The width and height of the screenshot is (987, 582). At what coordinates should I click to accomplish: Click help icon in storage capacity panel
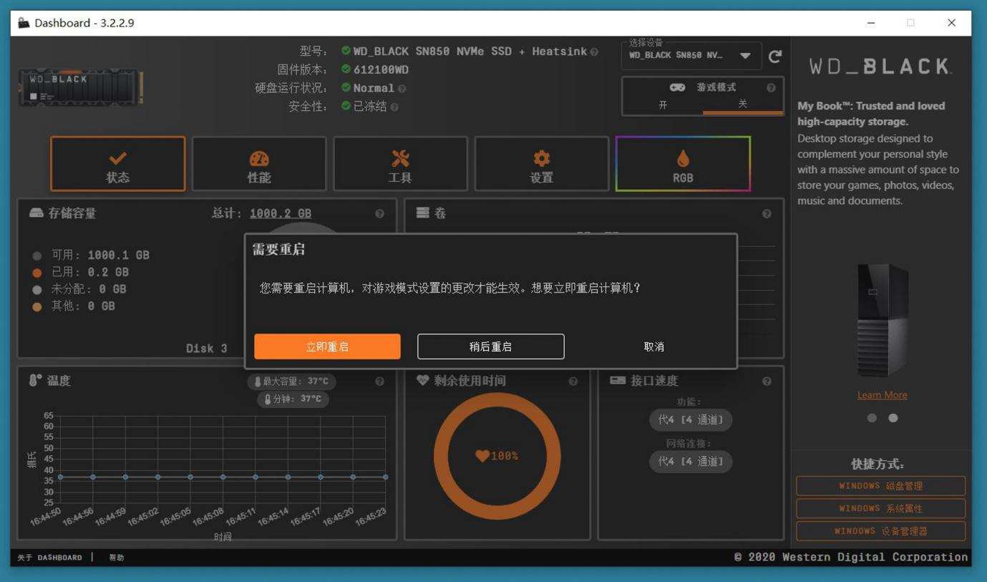pyautogui.click(x=379, y=213)
